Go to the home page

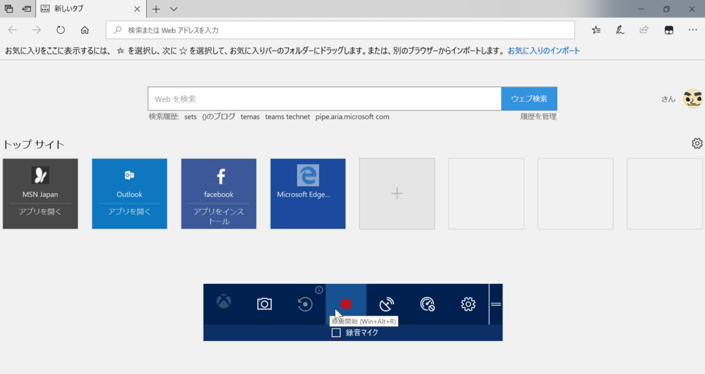85,30
